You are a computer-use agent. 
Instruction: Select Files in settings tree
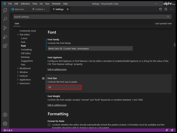coord(23,65)
